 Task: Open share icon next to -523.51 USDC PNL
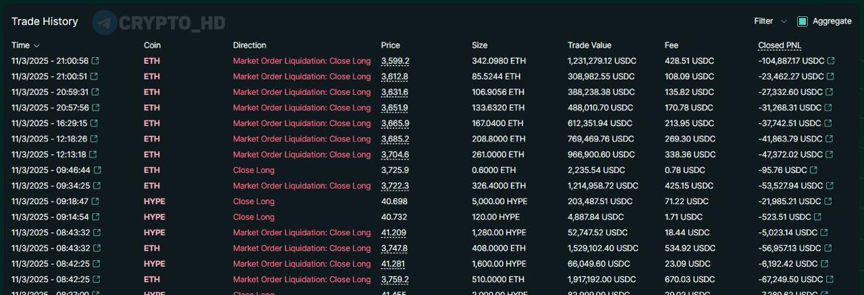817,217
